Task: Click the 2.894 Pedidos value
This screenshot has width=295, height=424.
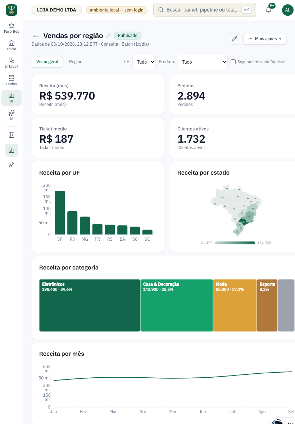Action: pyautogui.click(x=191, y=96)
